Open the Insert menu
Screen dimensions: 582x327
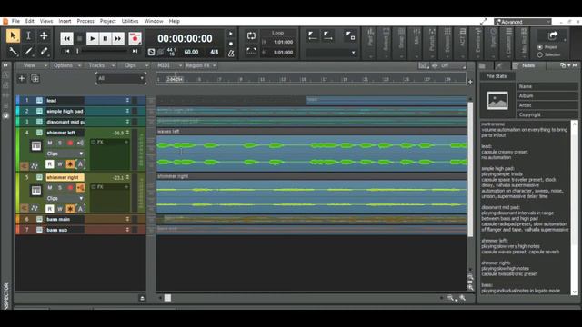pos(65,21)
